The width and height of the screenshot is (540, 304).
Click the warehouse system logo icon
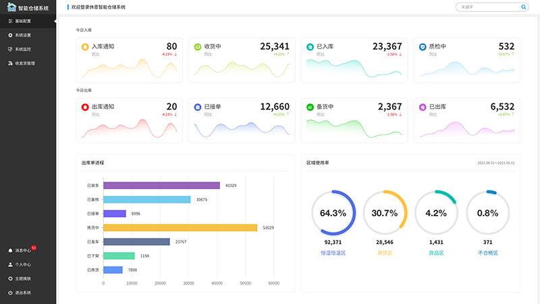[11, 7]
